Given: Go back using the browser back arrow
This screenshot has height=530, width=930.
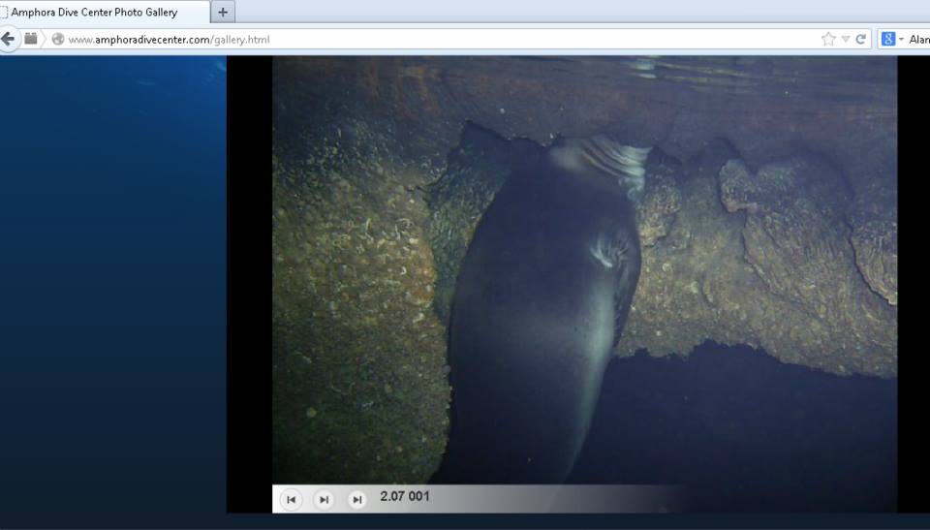Looking at the screenshot, I should 9,39.
